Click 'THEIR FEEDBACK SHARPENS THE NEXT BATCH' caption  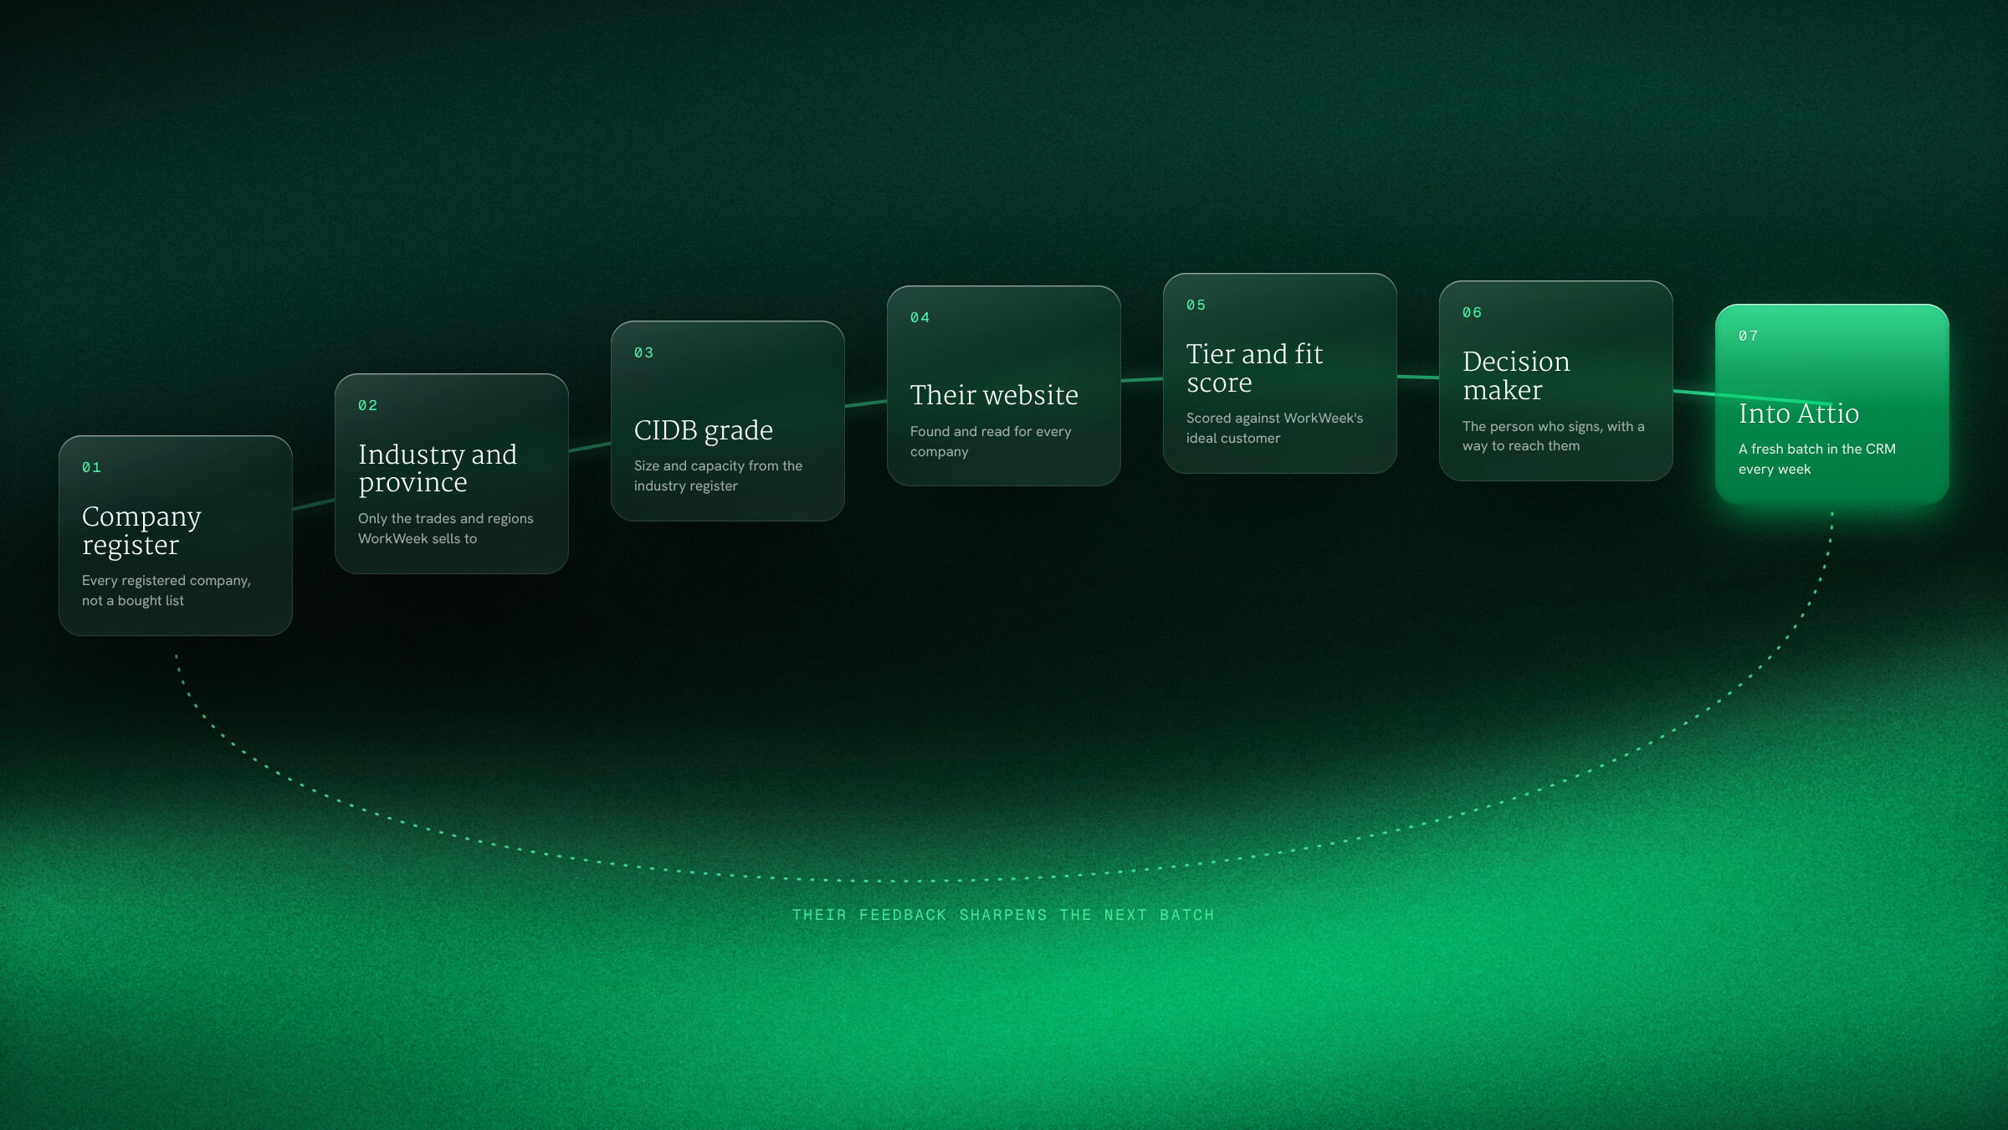coord(1003,915)
